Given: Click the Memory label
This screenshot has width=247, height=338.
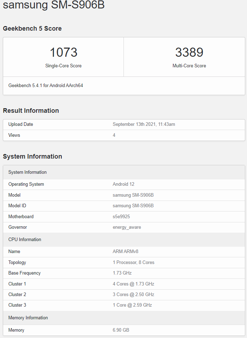Looking at the screenshot, I should [x=16, y=330].
